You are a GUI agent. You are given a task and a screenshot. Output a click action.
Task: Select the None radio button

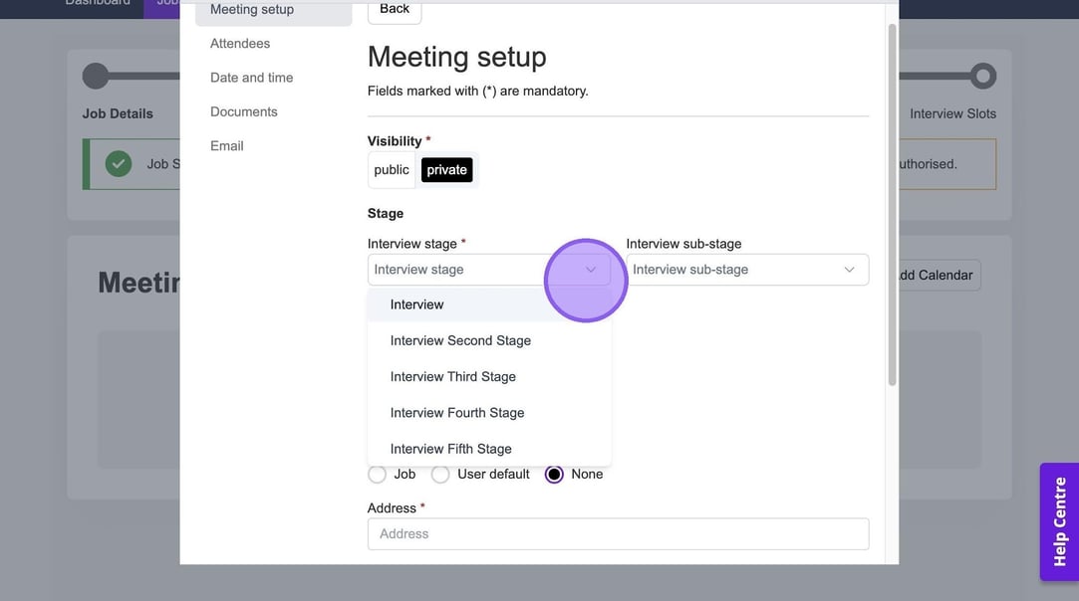point(555,475)
